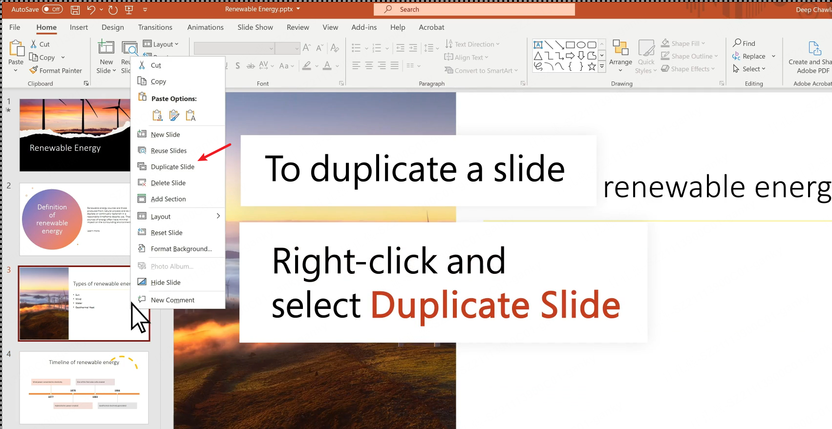Open Font Color picker
832x429 pixels.
pos(327,65)
